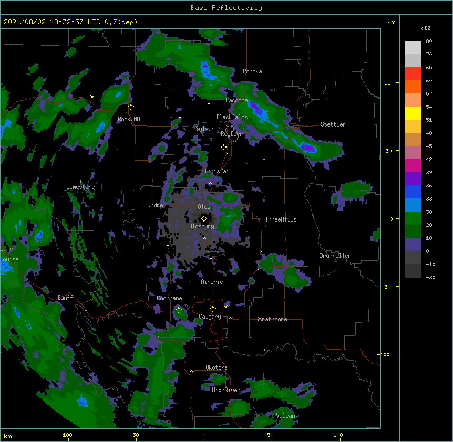Click the asterisk marker between RedDeer and Stettler
Viewport: 453px width, 442px height.
(x=264, y=160)
